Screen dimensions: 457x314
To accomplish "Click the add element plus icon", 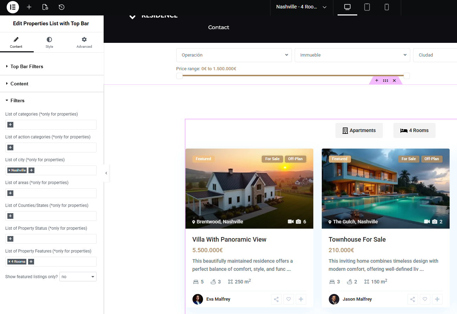I will (x=29, y=7).
